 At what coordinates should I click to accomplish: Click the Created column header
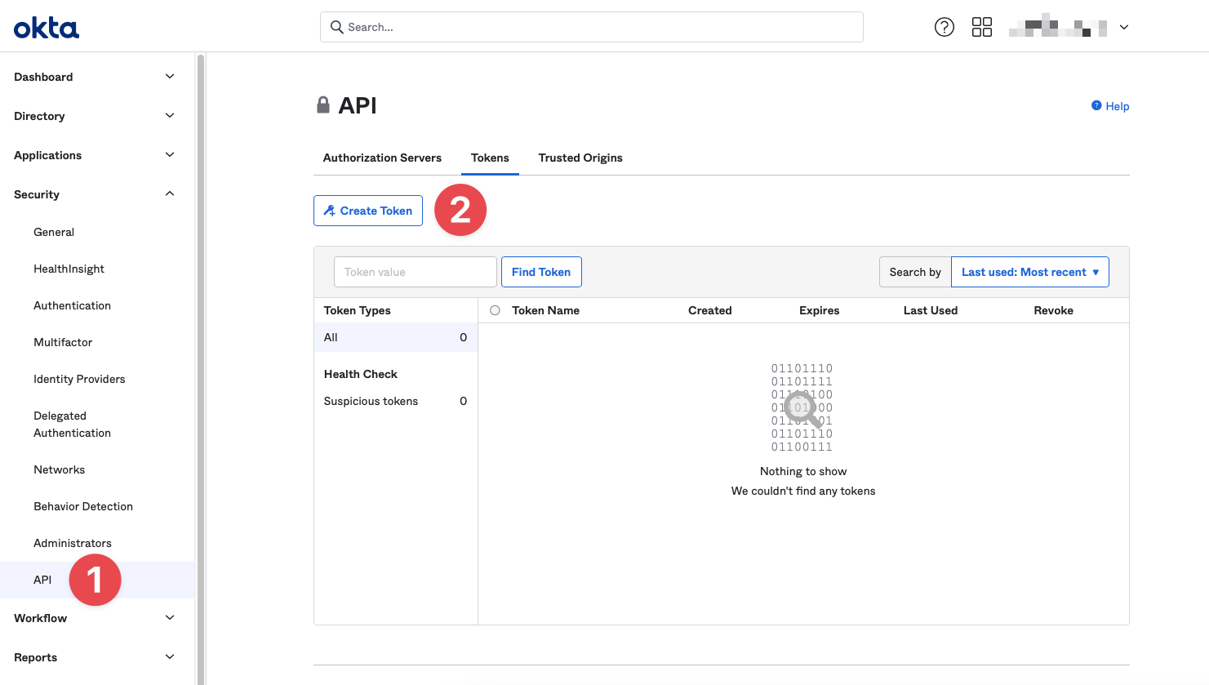(709, 310)
